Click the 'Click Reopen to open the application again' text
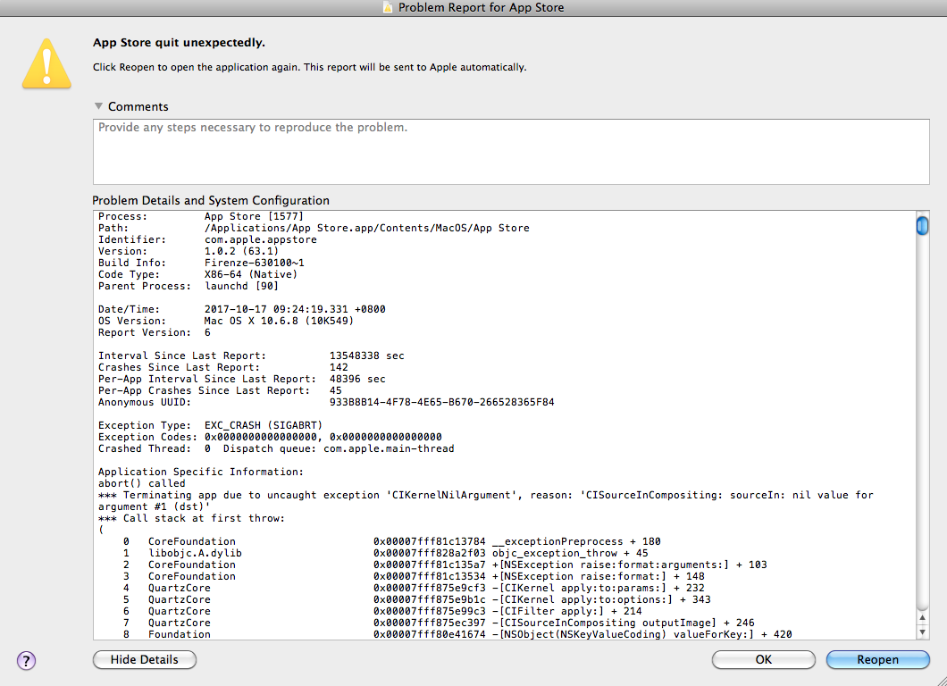947x686 pixels. coord(309,67)
